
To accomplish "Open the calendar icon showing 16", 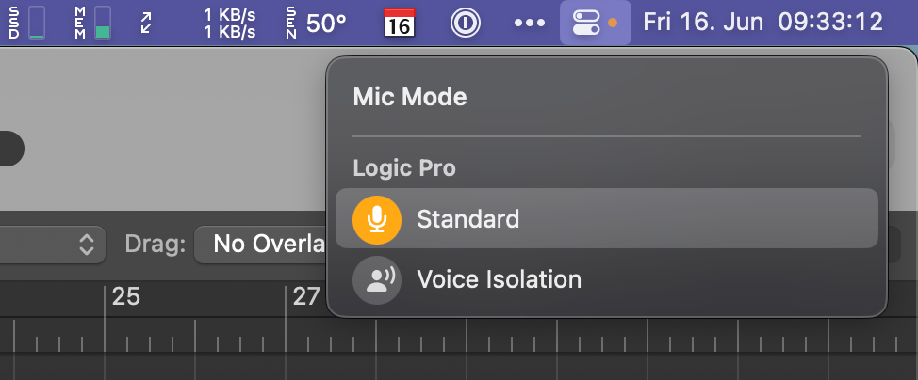I will pyautogui.click(x=401, y=23).
